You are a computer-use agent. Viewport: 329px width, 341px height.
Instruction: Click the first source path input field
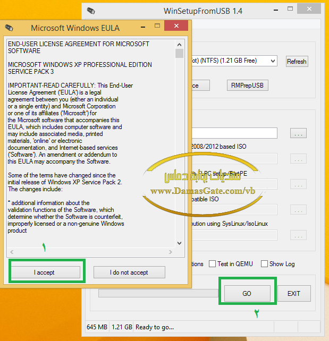click(x=234, y=133)
